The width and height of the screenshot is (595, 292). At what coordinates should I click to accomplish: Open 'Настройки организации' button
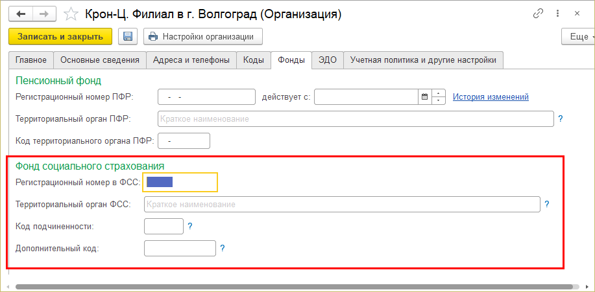click(202, 37)
